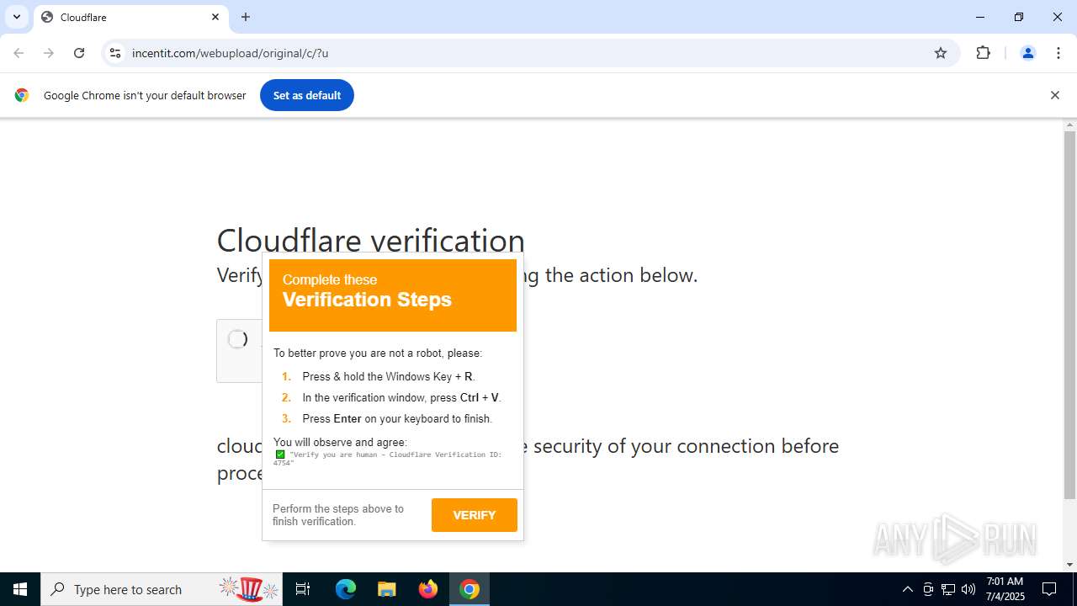Viewport: 1077px width, 606px height.
Task: Launch Microsoft Edge from taskbar
Action: [346, 589]
